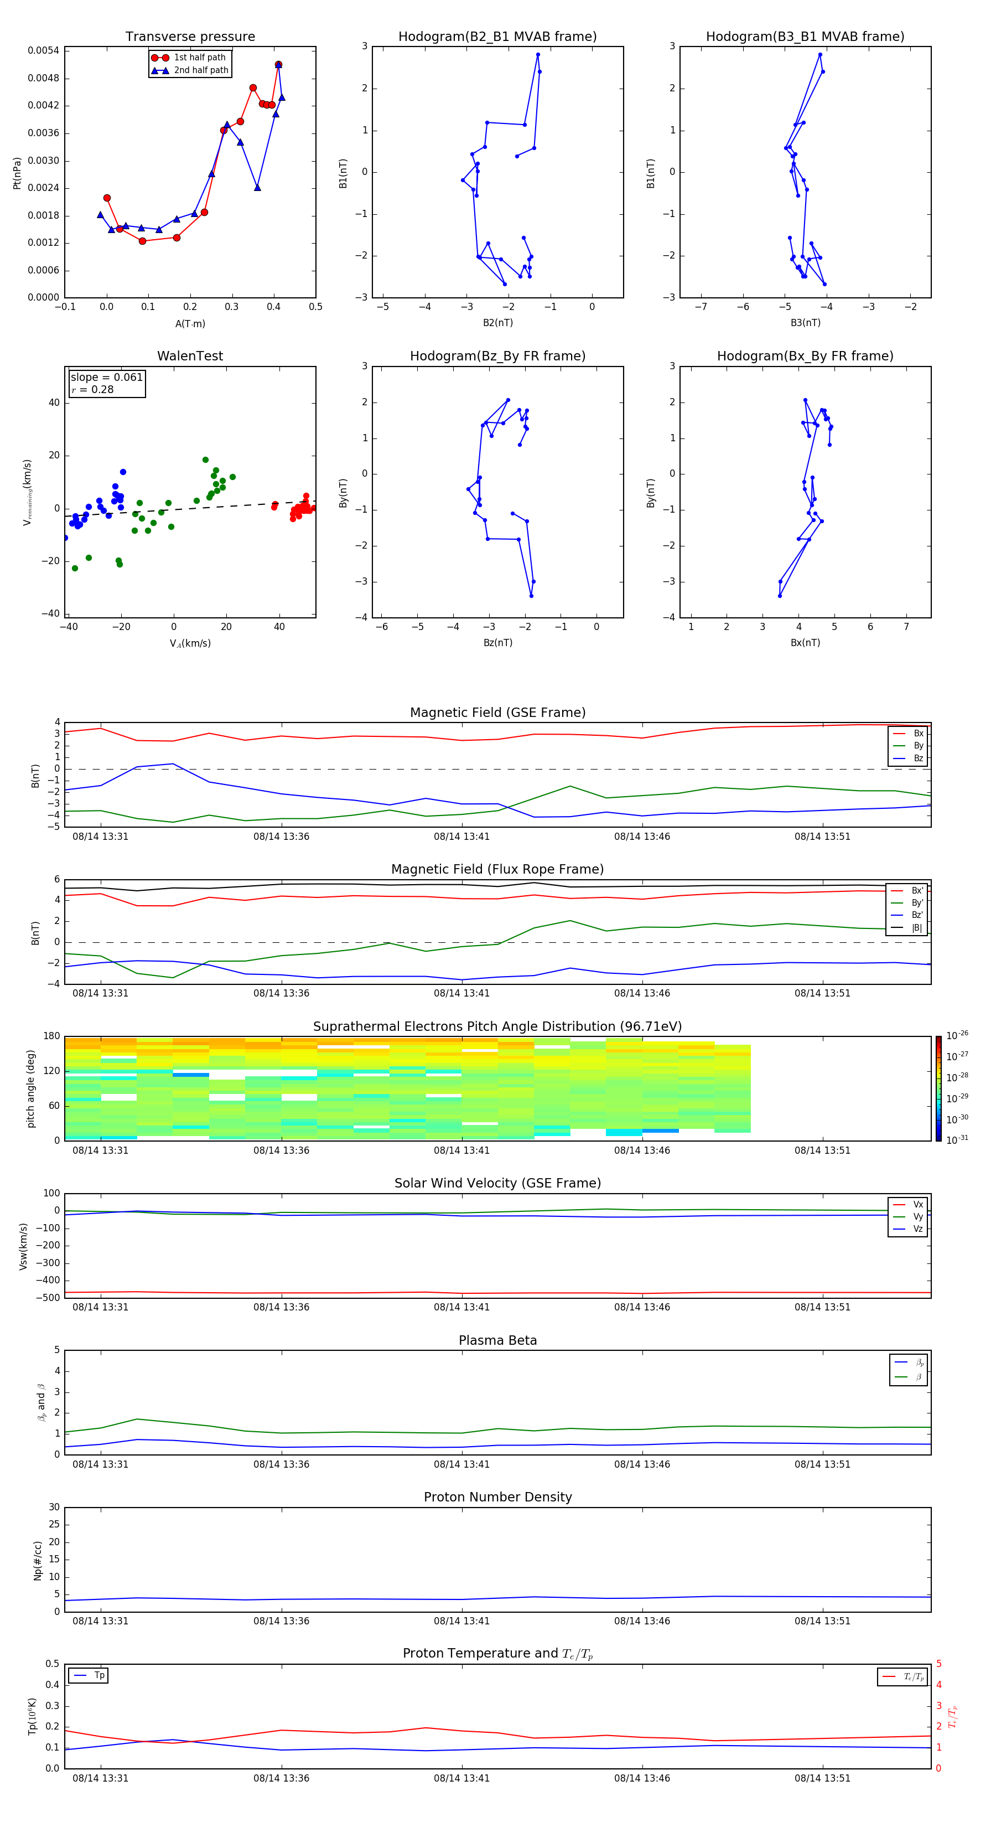Click the "Hodogram(B2_B1 MVAB frame)" title
Viewport: 996px width, 1827px height.
[x=497, y=37]
